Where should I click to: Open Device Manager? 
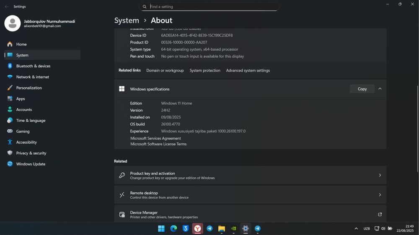coord(251,214)
